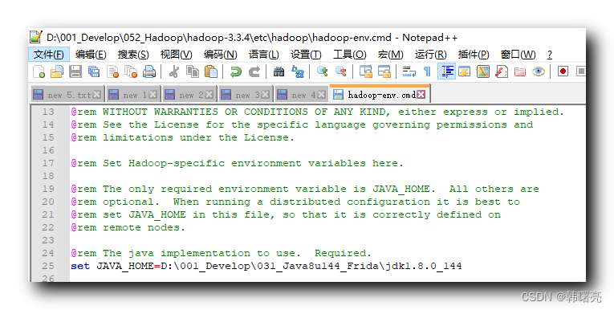Toggle show all characters pilcrow icon
Image resolution: width=614 pixels, height=310 pixels.
pyautogui.click(x=427, y=71)
